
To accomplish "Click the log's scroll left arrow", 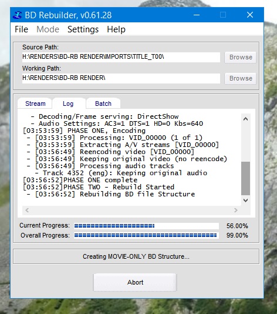I will point(27,211).
